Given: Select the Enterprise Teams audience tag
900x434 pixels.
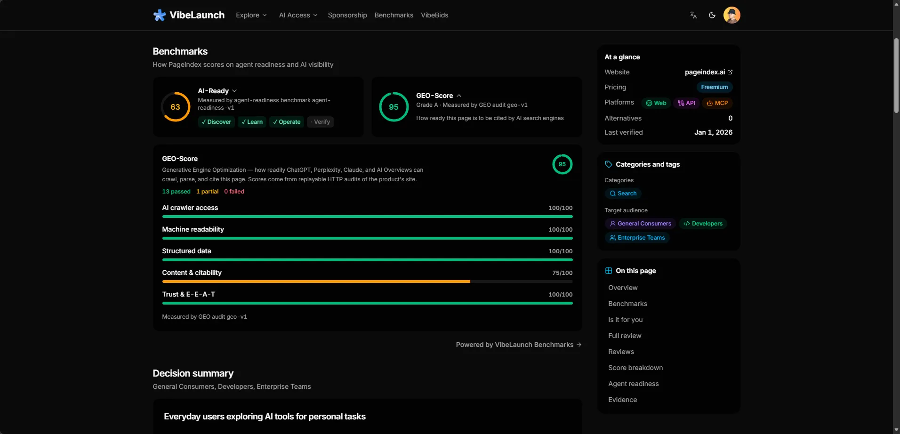Looking at the screenshot, I should click(x=637, y=238).
